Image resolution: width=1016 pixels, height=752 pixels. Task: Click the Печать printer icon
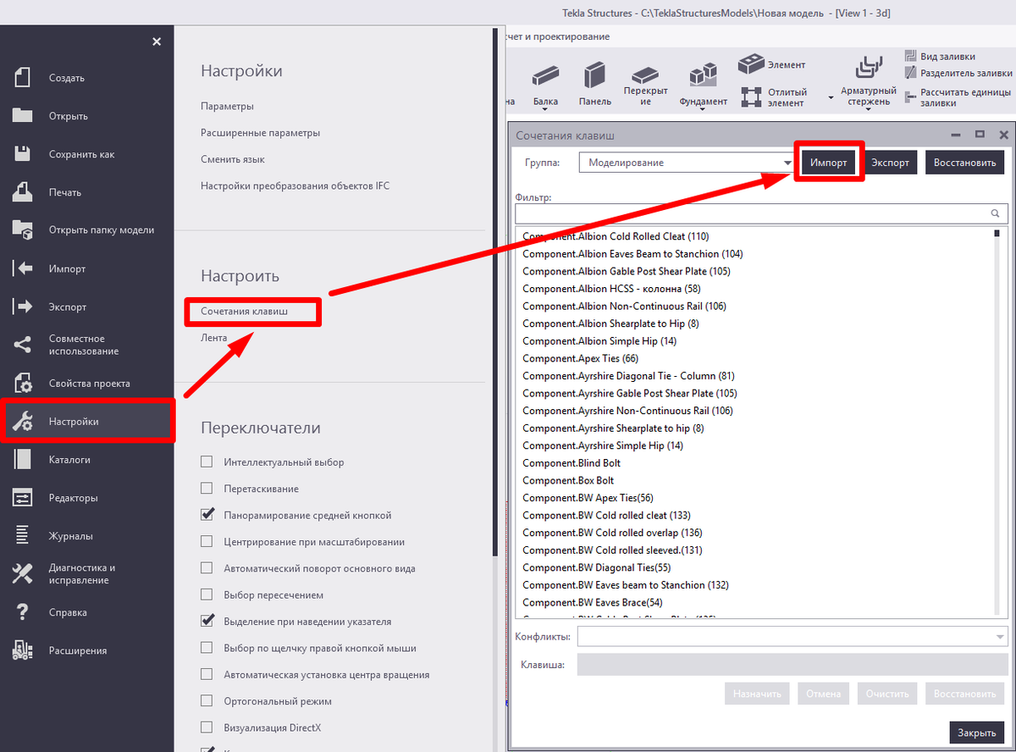(22, 192)
